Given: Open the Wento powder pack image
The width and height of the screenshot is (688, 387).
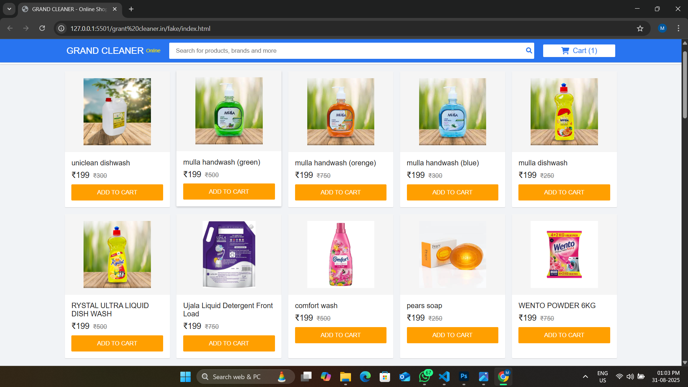Looking at the screenshot, I should pos(564,254).
